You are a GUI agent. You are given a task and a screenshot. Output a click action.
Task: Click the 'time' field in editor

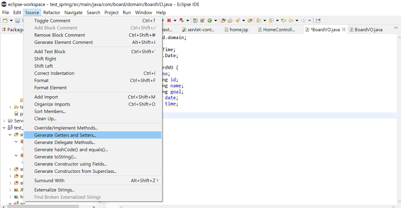click(170, 104)
